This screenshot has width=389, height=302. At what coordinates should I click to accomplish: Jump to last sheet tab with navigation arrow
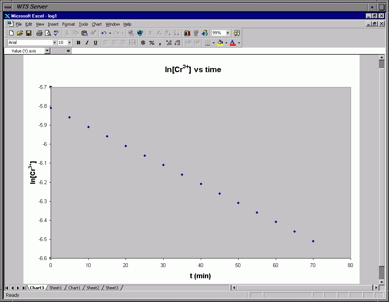tap(24, 288)
